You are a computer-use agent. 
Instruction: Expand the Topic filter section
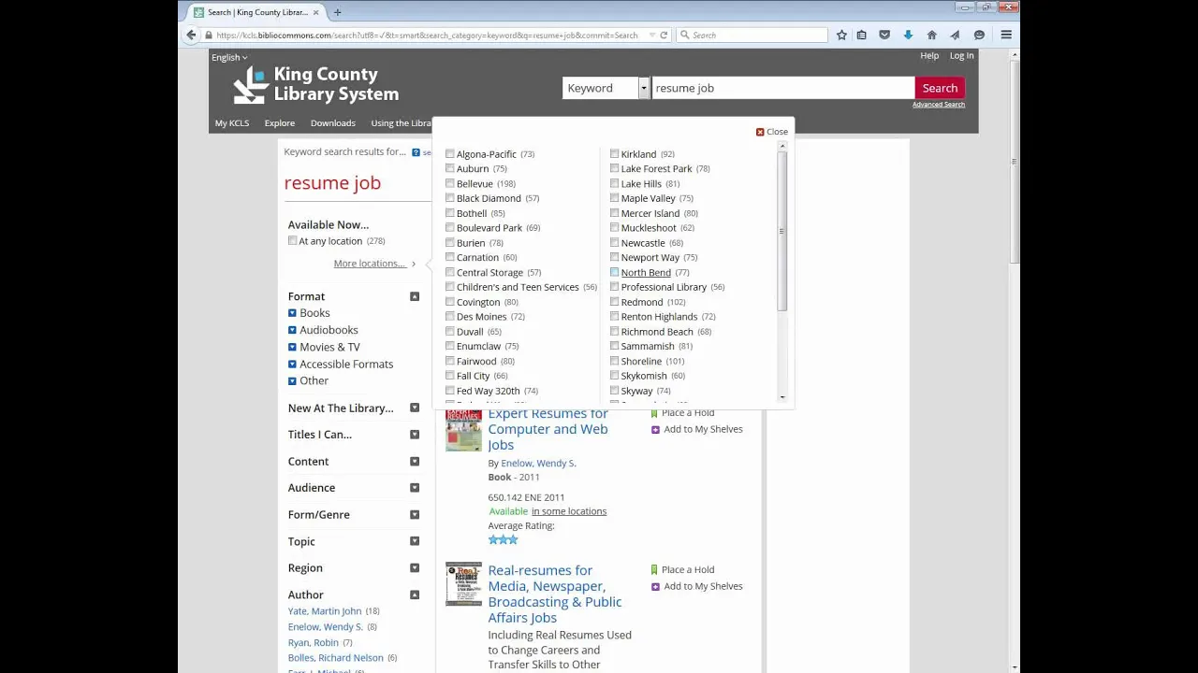click(x=415, y=541)
